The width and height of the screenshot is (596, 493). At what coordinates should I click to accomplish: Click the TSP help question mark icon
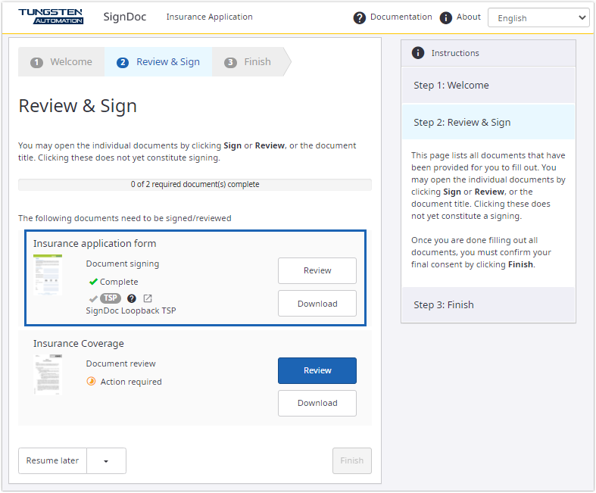click(x=132, y=298)
